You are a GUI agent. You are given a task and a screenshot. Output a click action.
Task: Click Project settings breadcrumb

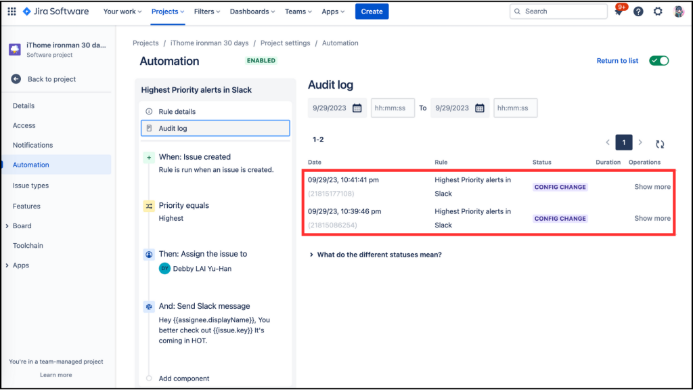click(x=285, y=43)
